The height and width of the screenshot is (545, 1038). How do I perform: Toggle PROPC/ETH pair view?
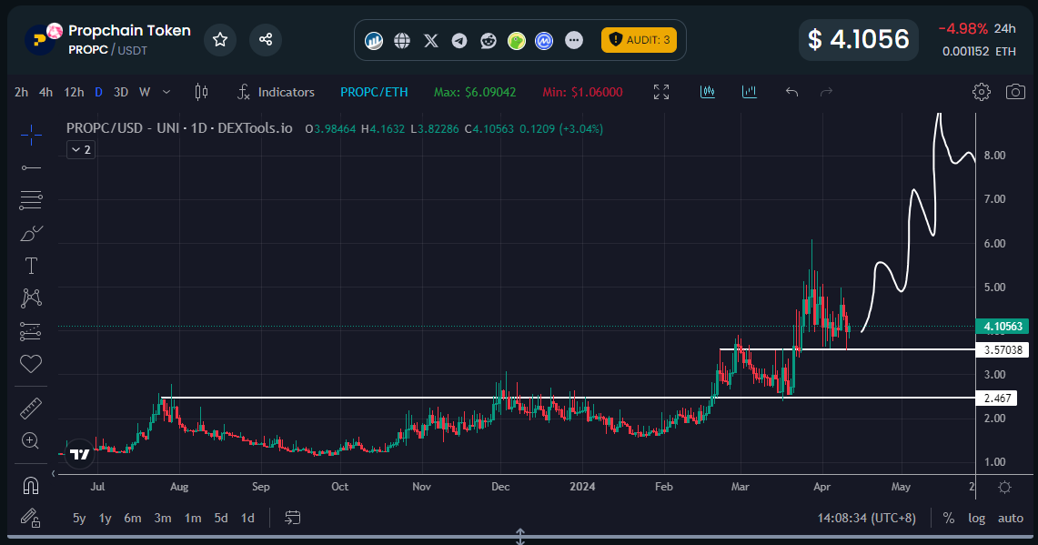374,92
